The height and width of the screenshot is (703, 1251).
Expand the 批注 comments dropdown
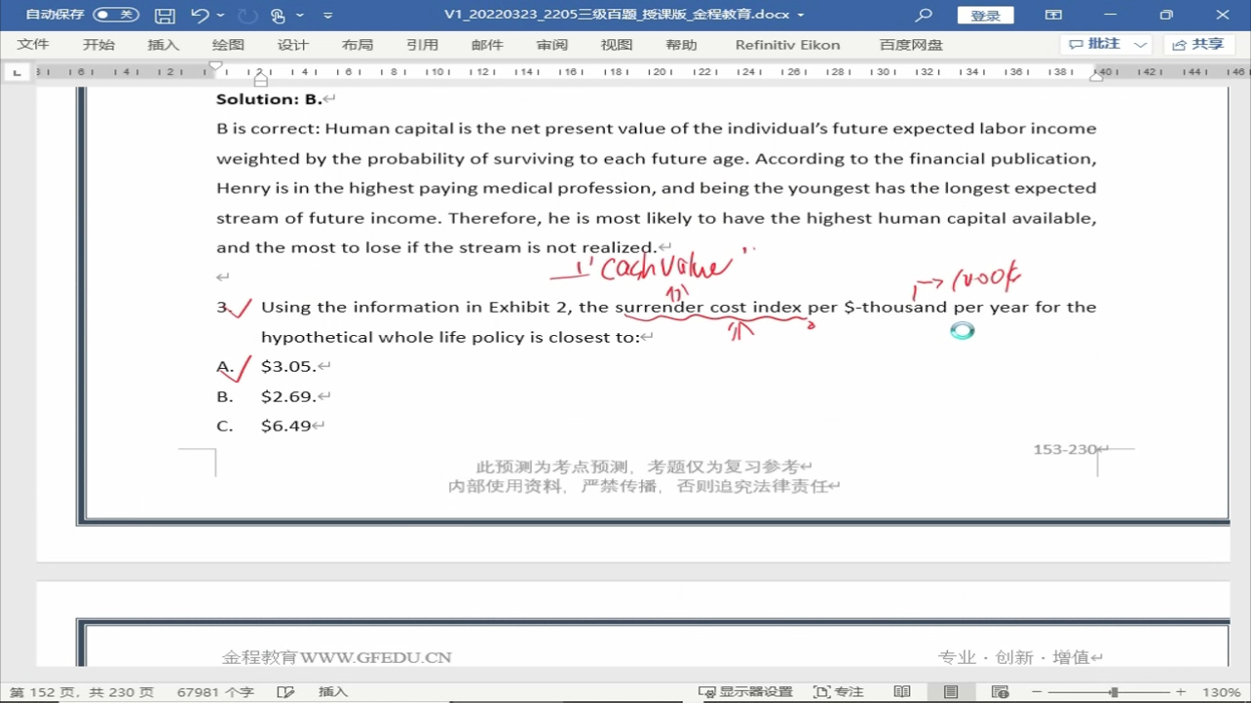1142,45
